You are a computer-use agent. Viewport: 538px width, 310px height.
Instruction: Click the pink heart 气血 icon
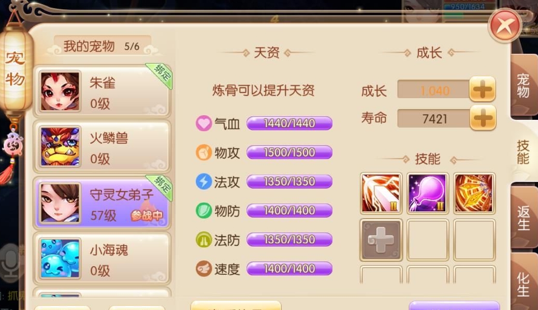click(x=203, y=123)
